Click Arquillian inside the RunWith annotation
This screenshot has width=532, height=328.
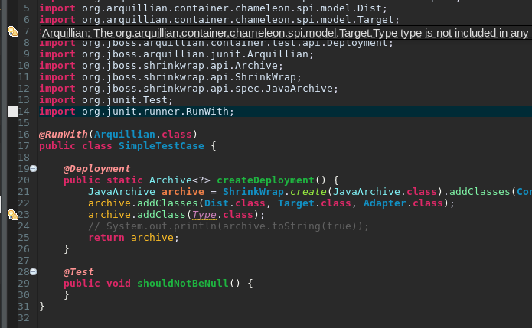coord(125,135)
